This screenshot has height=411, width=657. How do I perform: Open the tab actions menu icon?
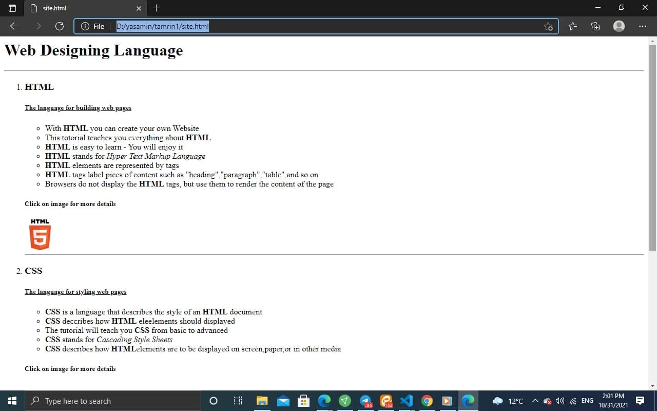coord(11,8)
